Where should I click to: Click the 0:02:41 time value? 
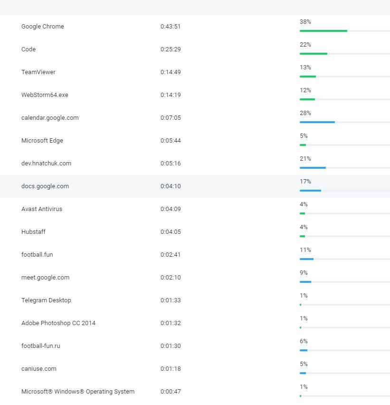[x=171, y=255]
